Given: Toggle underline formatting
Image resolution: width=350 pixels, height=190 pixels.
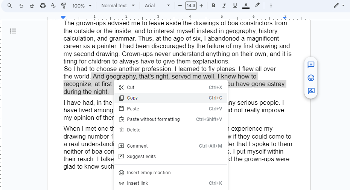Looking at the screenshot, I should [x=235, y=6].
